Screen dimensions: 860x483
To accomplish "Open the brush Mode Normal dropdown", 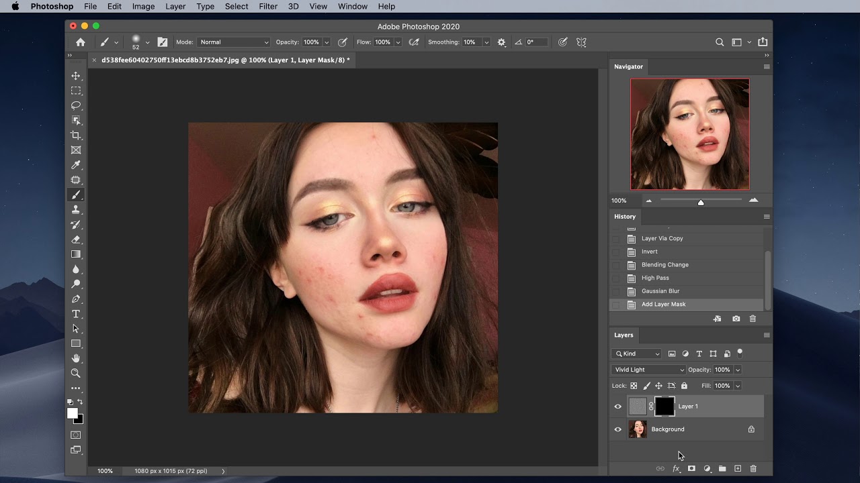I will coord(233,42).
